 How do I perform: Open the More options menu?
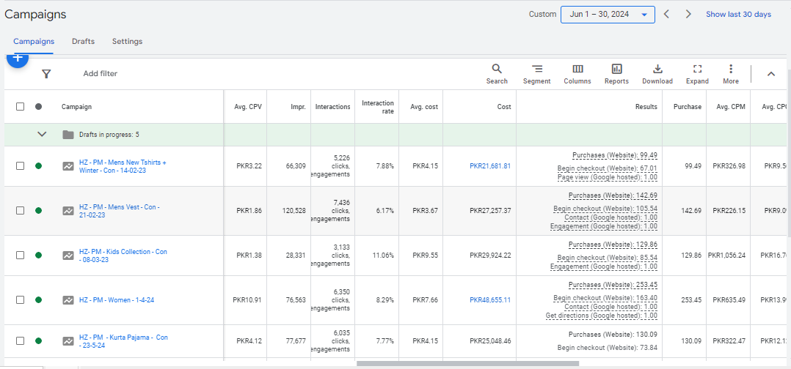point(731,74)
